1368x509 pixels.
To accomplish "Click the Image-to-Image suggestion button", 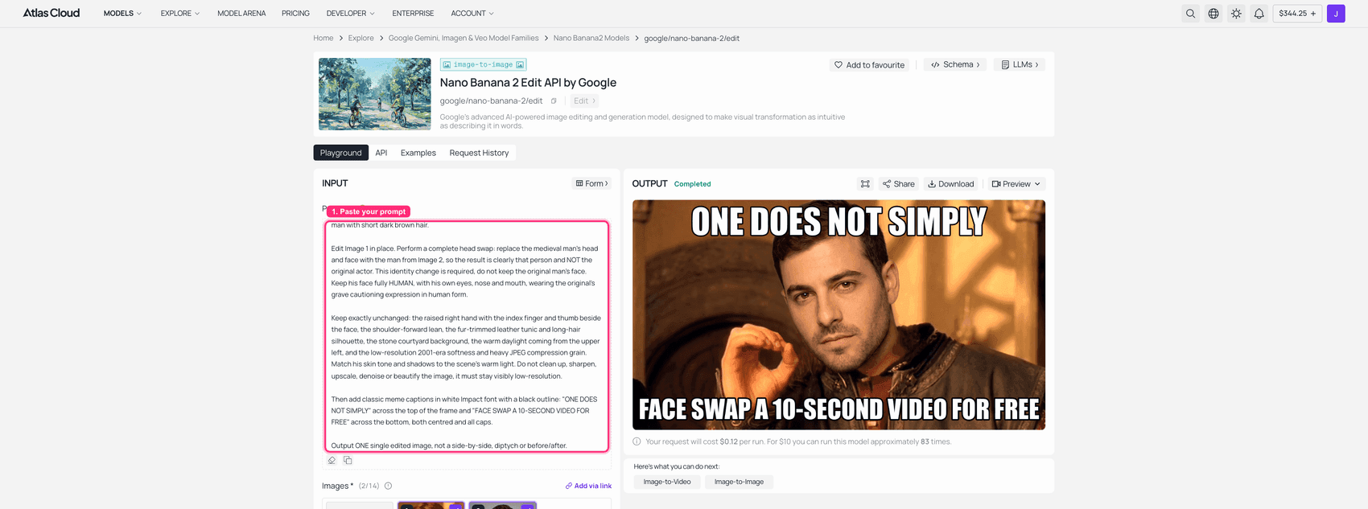I will pyautogui.click(x=739, y=482).
